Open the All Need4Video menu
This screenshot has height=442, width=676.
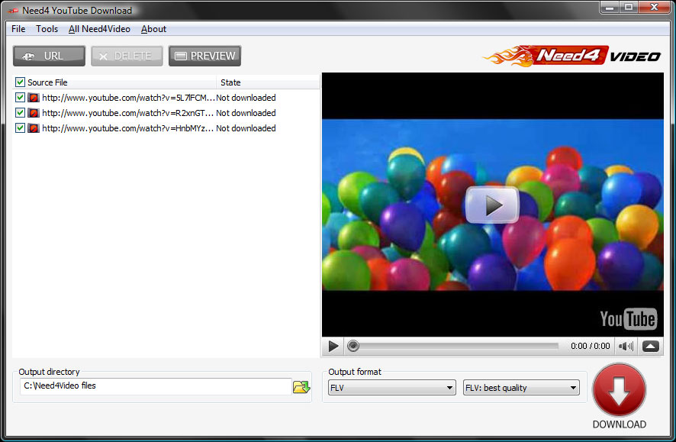(x=99, y=29)
